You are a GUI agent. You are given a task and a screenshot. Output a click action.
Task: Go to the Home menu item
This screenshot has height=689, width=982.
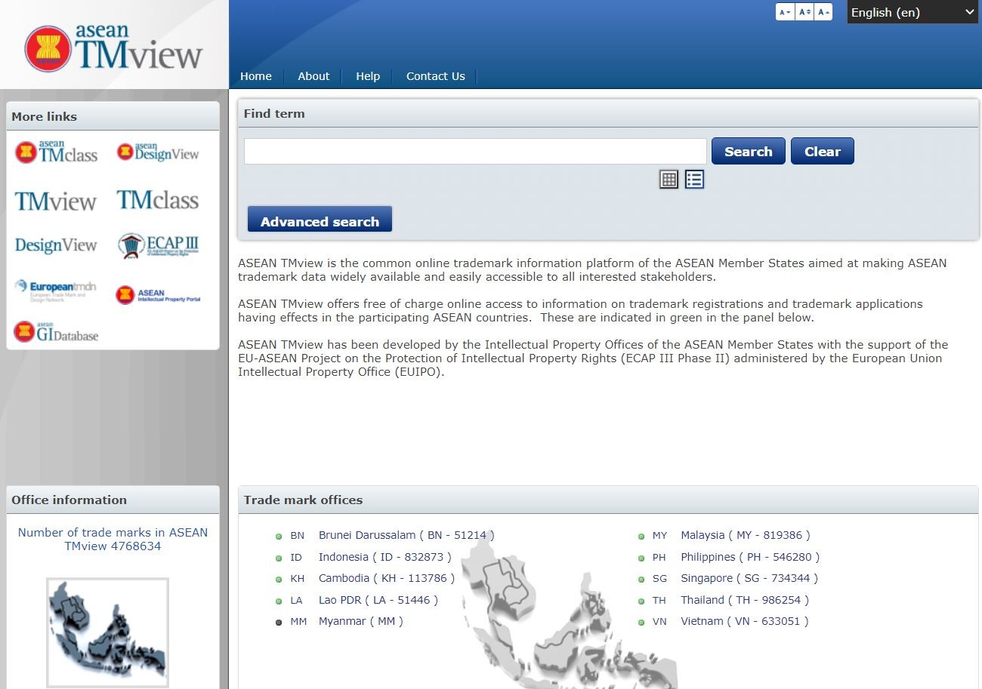tap(256, 76)
